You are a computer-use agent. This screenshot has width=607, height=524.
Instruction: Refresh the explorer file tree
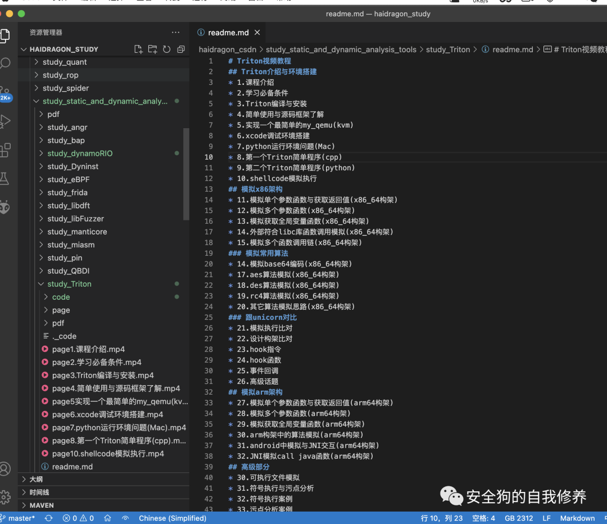point(166,49)
